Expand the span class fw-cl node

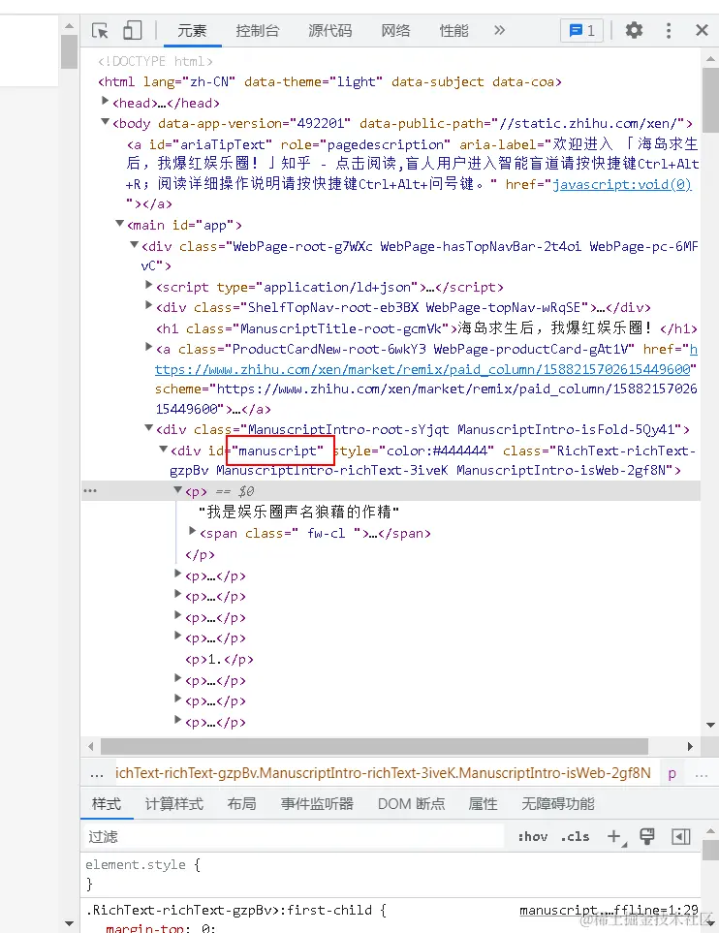tap(192, 531)
